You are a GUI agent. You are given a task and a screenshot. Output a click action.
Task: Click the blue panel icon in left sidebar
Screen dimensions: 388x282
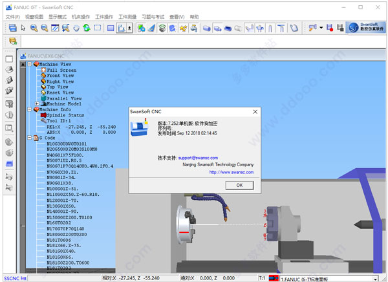(x=9, y=164)
